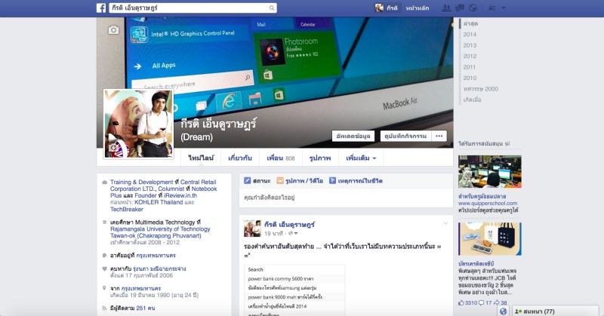Jump to ทศวรรษ 2000 in timeline navigator
The height and width of the screenshot is (316, 604).
[481, 88]
